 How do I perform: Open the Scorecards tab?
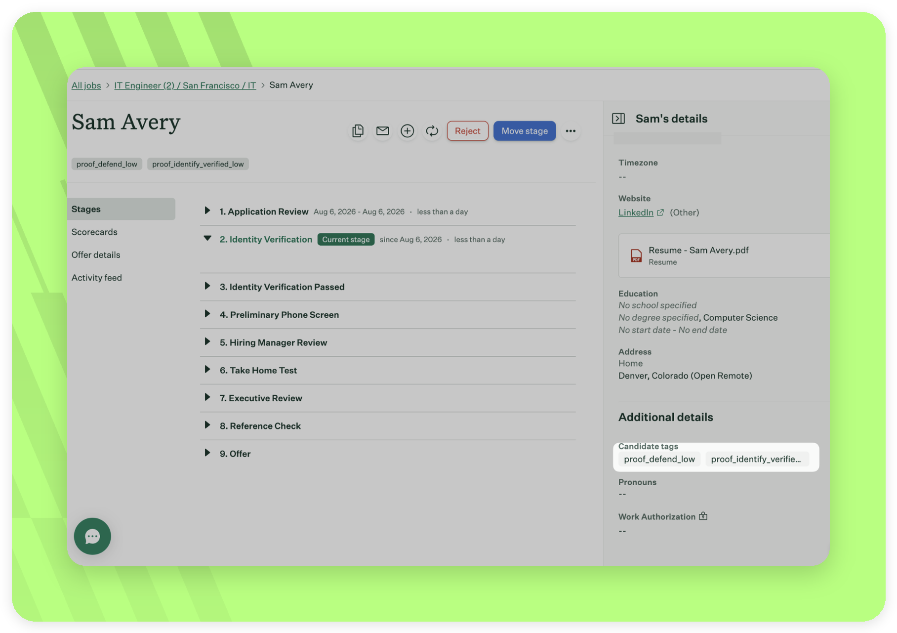coord(94,232)
